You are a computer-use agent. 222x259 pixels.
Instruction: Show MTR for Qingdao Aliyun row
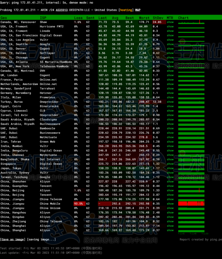tap(170, 217)
